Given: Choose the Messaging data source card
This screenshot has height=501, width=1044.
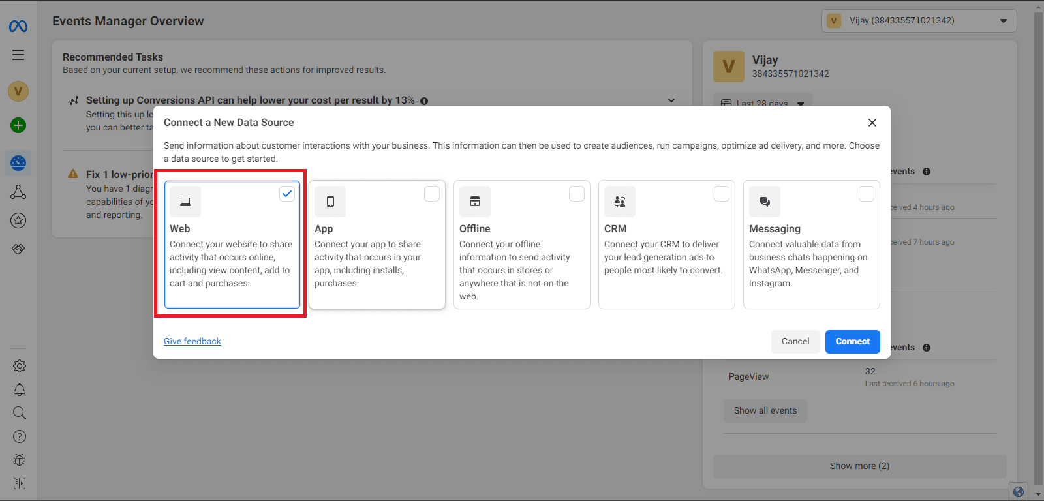Looking at the screenshot, I should [x=811, y=245].
